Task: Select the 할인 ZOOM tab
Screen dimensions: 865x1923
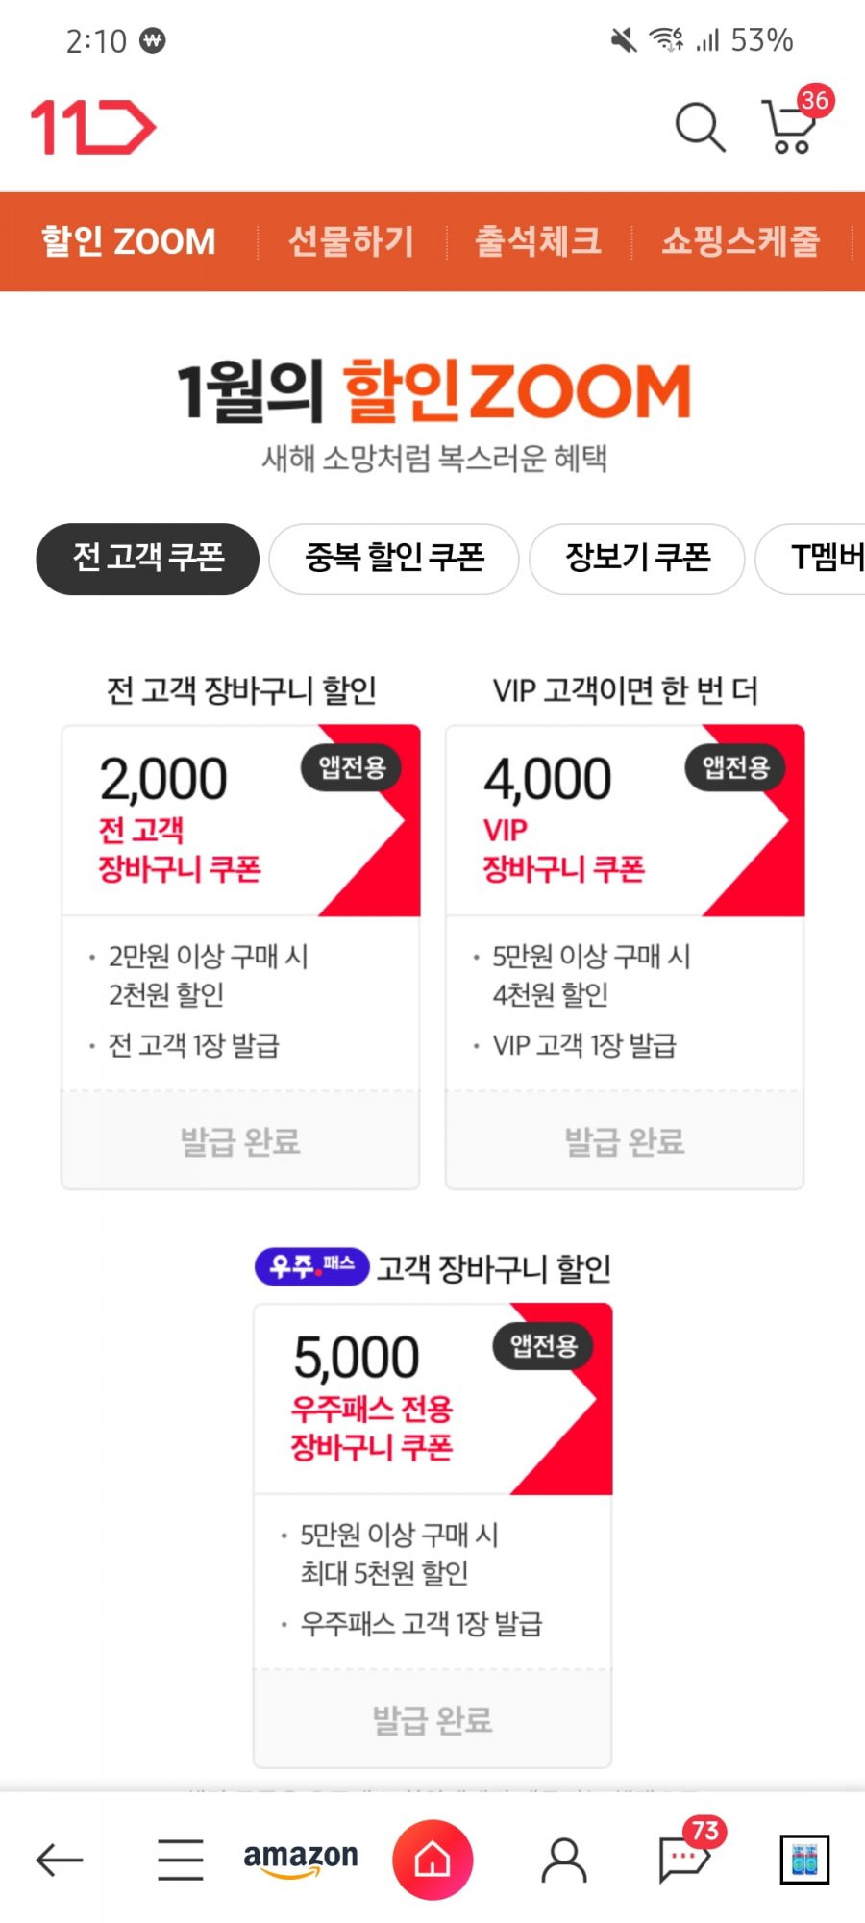Action: point(129,241)
